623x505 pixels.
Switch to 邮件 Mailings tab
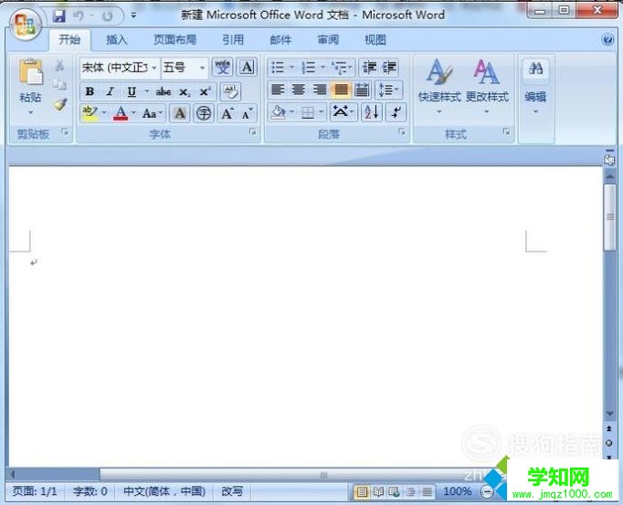click(x=280, y=40)
